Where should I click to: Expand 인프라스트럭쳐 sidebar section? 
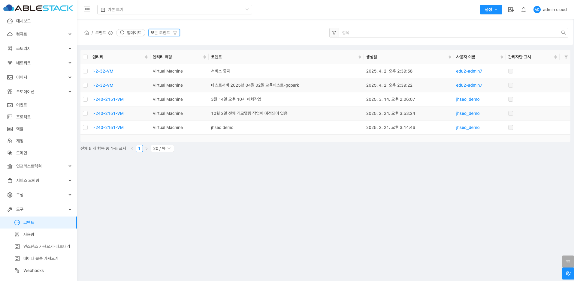(38, 166)
